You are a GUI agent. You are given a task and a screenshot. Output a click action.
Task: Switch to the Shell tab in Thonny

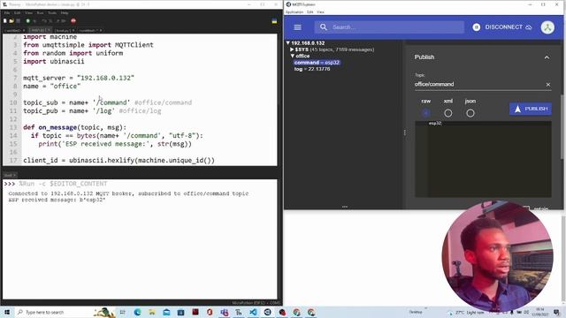(x=10, y=175)
